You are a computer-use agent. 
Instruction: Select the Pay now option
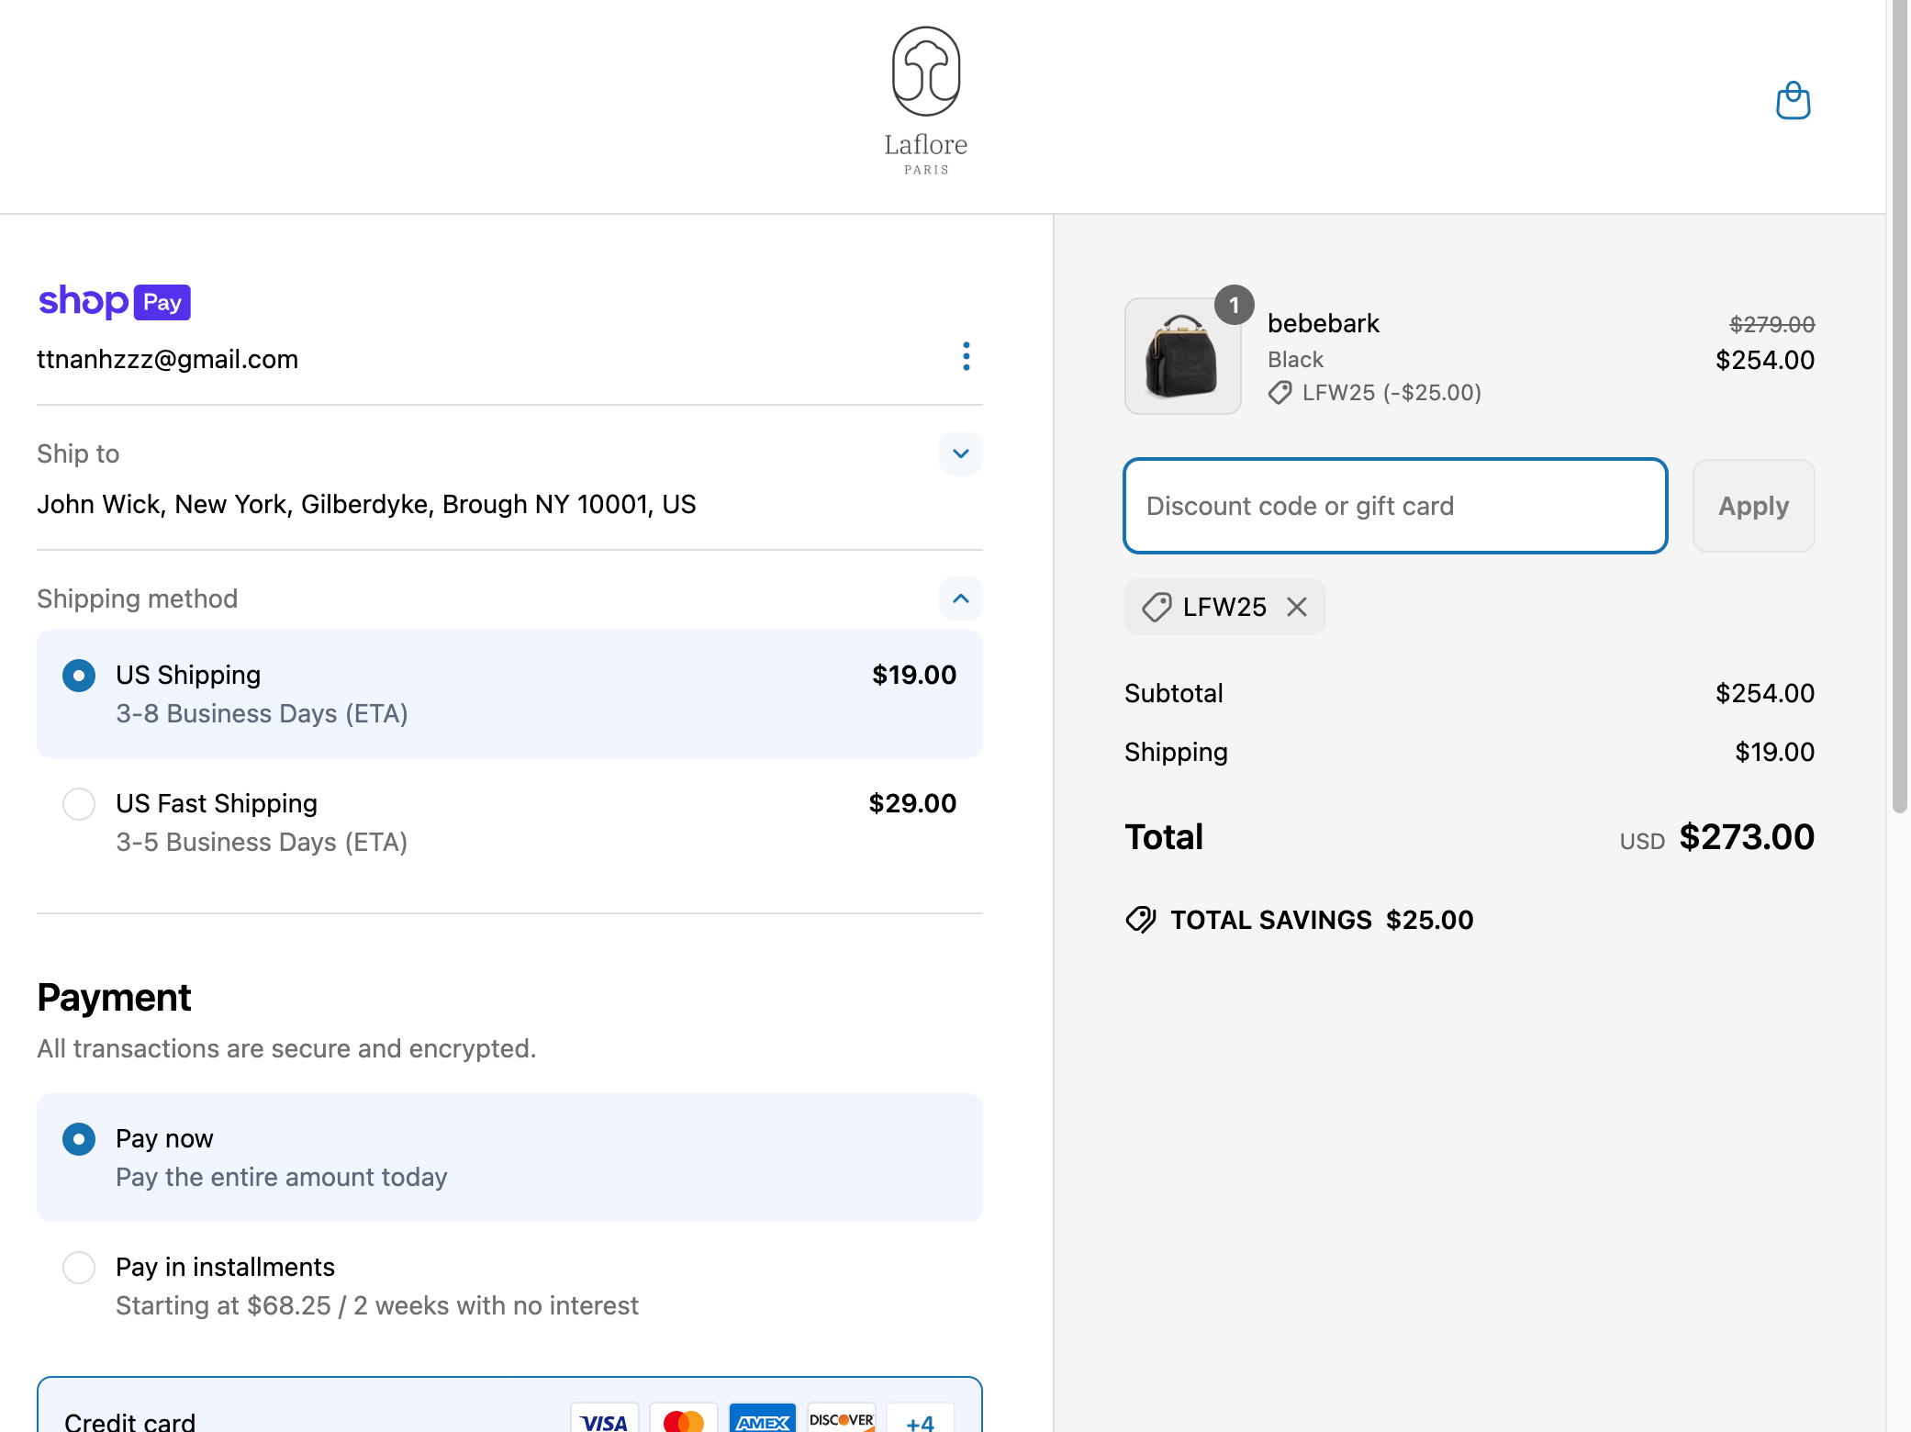coord(79,1139)
